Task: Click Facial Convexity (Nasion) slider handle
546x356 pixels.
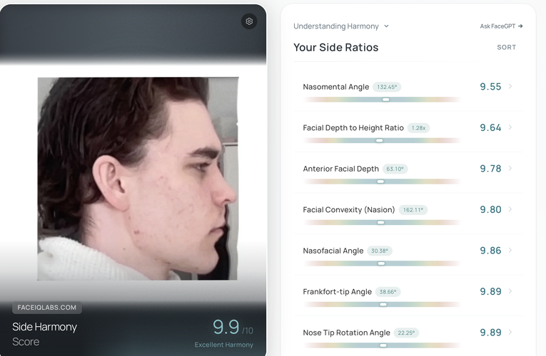Action: [381, 223]
